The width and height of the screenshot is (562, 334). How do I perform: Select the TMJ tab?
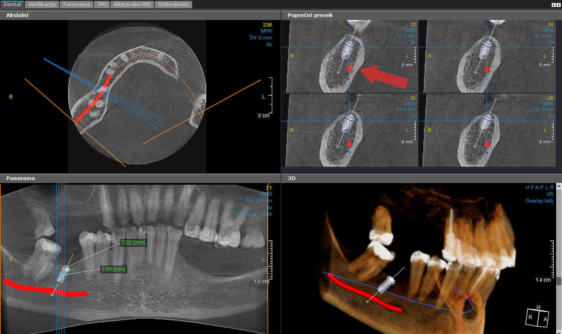coord(102,5)
